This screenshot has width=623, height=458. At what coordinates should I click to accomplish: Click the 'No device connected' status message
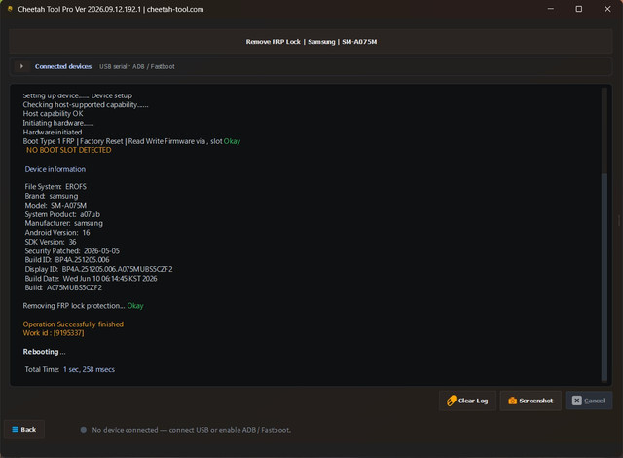(191, 430)
